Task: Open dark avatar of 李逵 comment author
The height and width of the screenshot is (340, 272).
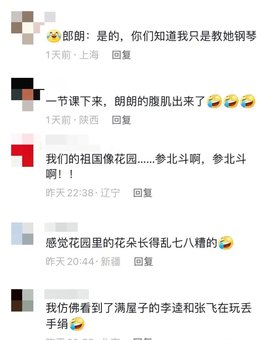Action: click(x=22, y=300)
